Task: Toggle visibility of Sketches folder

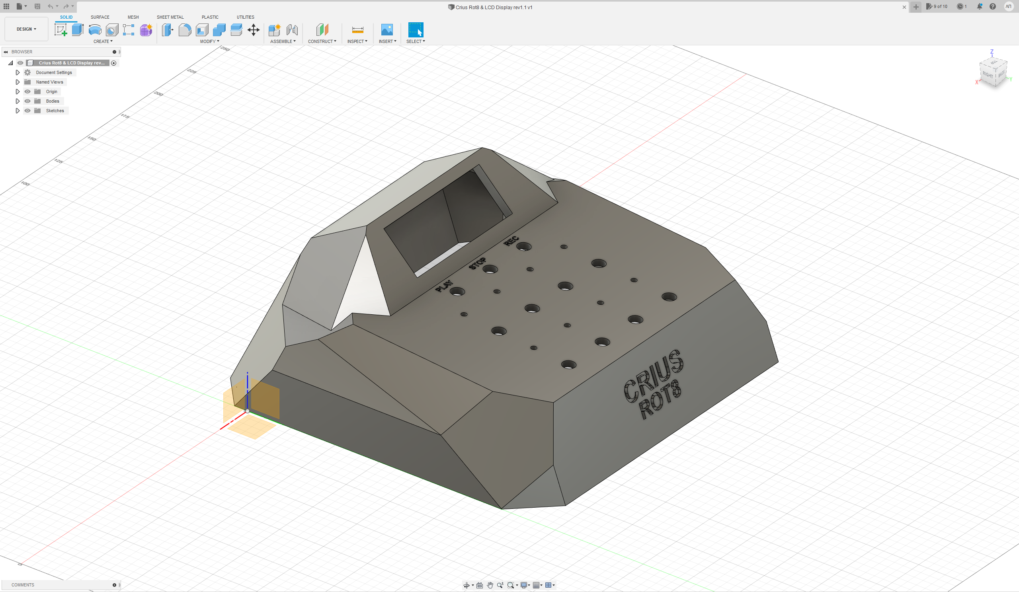Action: [27, 111]
